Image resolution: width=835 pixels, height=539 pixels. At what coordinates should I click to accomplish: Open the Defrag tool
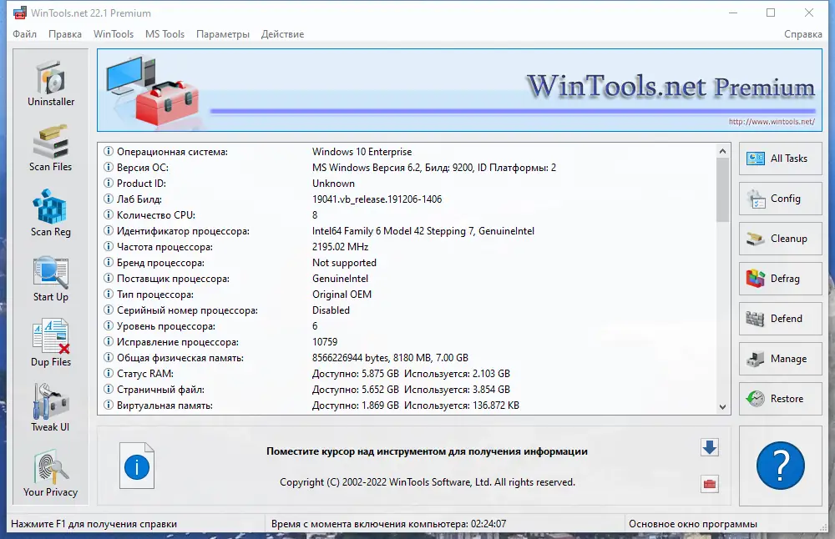780,279
